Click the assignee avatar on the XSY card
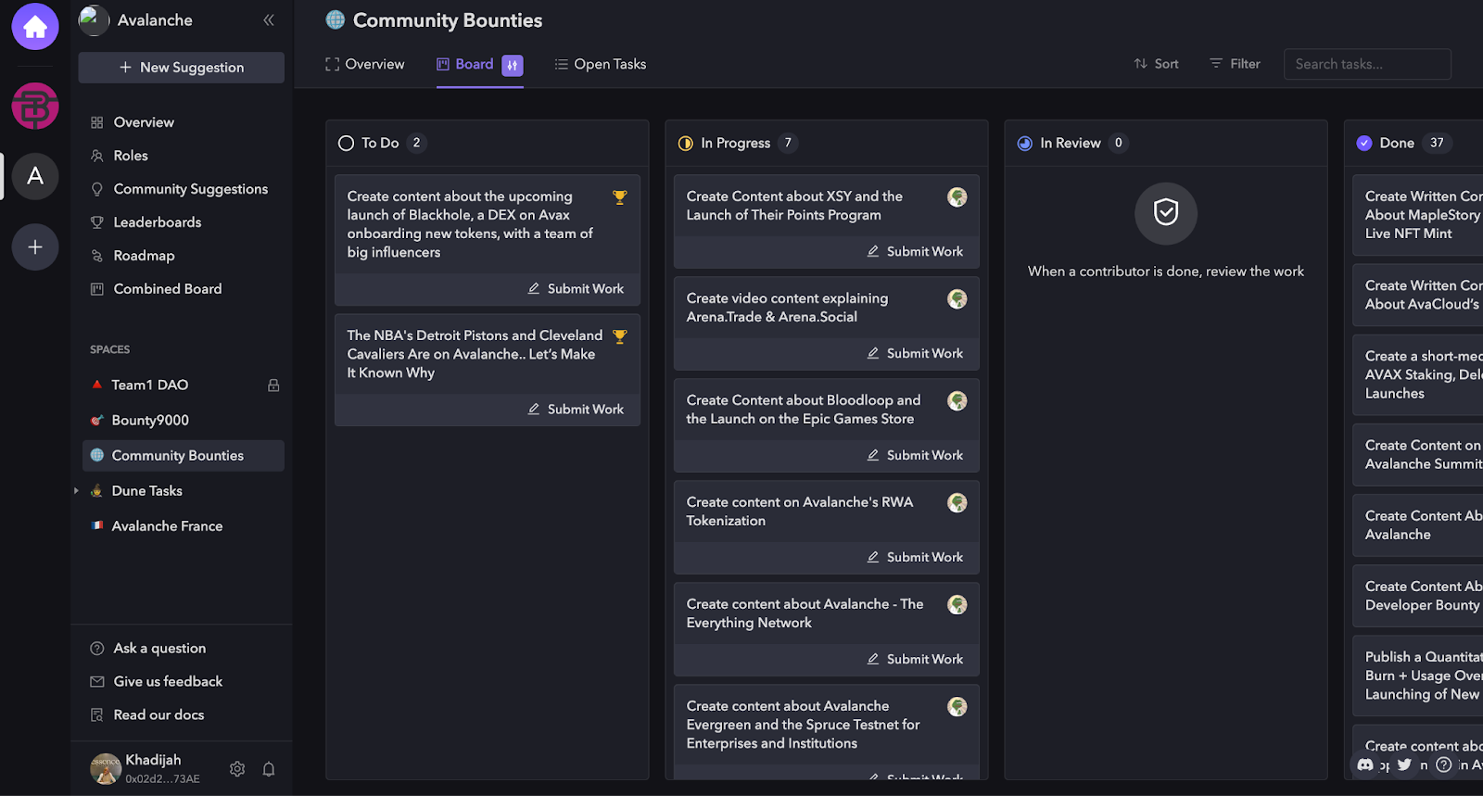This screenshot has height=796, width=1483. point(957,196)
